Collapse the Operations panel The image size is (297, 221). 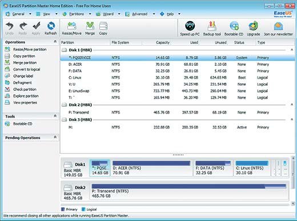pyautogui.click(x=55, y=42)
